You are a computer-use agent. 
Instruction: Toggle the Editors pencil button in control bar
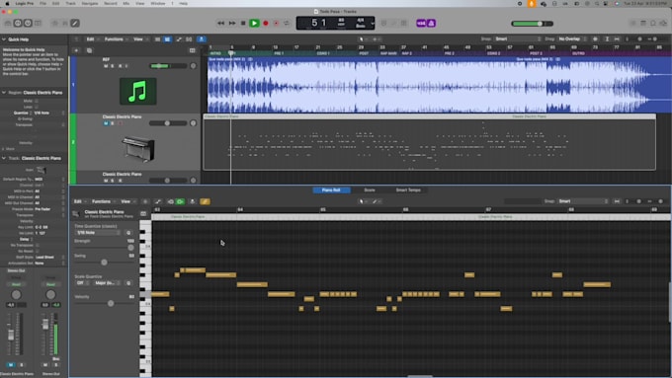[75, 23]
